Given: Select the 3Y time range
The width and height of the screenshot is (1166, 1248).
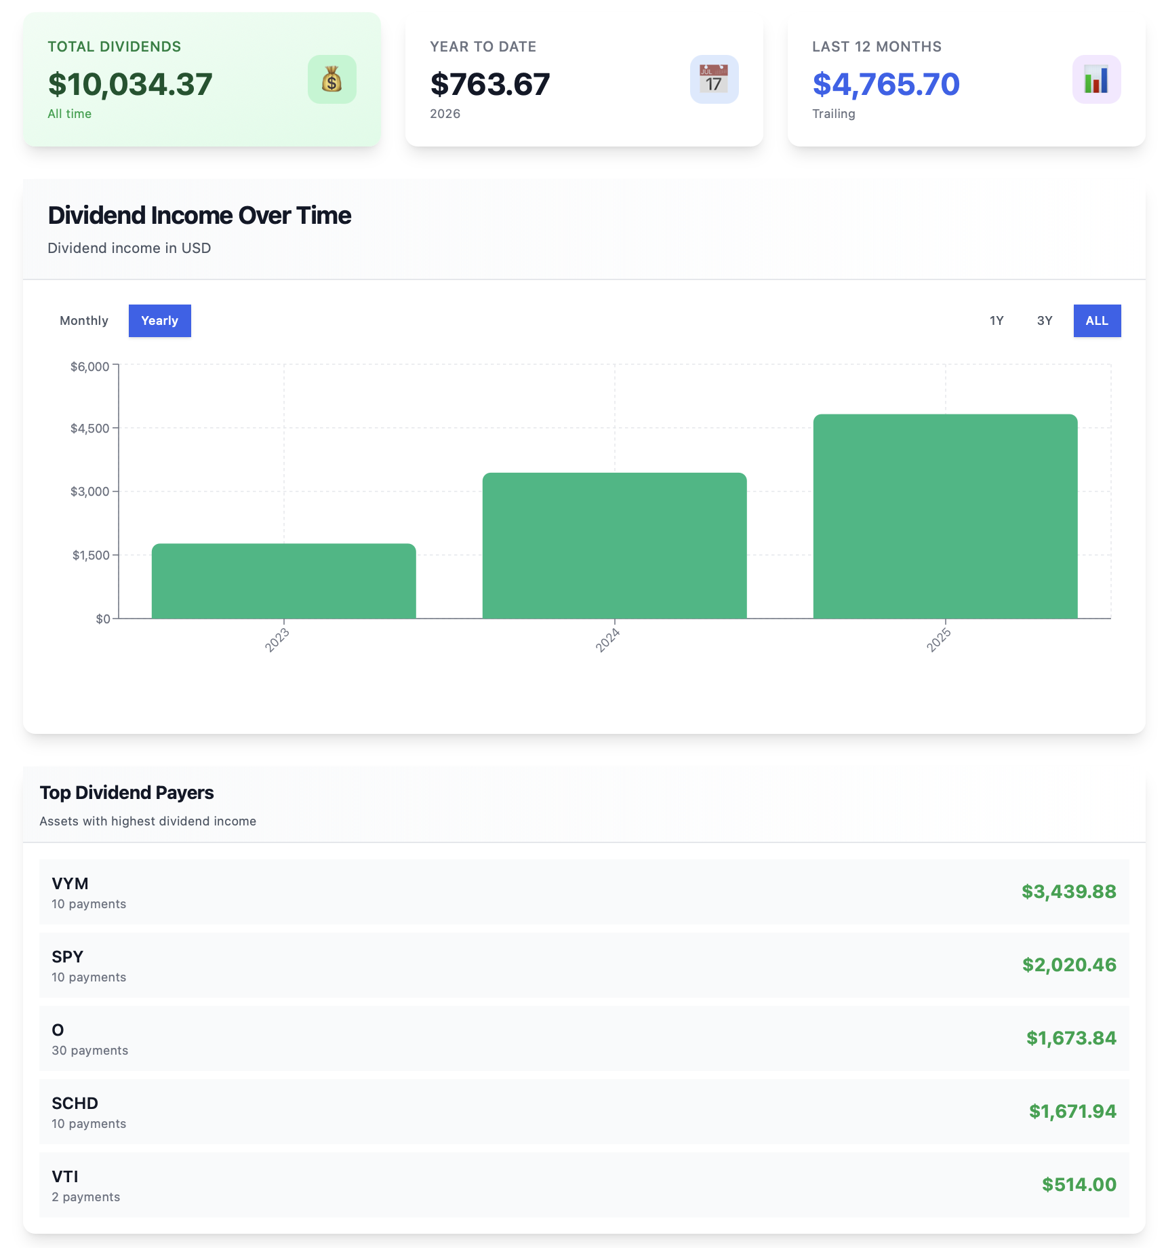Looking at the screenshot, I should point(1044,320).
